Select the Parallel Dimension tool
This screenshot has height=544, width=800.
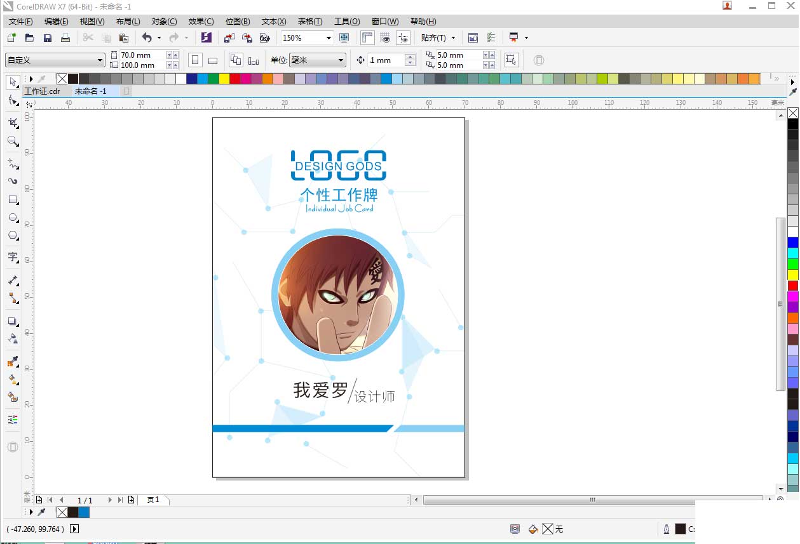[x=13, y=280]
